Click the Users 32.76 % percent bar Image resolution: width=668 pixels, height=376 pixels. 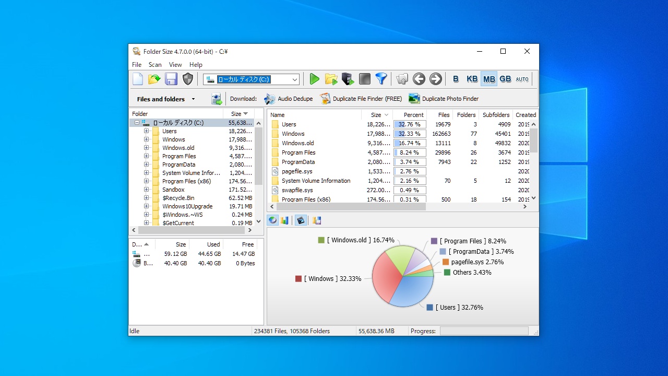[x=410, y=124]
